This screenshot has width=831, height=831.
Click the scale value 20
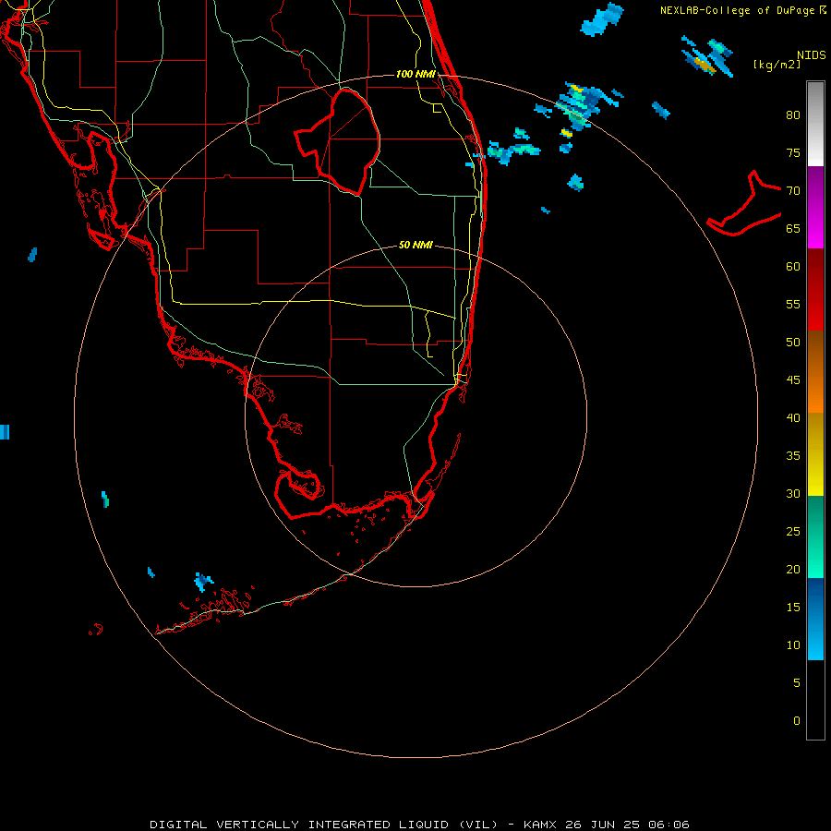pyautogui.click(x=793, y=569)
